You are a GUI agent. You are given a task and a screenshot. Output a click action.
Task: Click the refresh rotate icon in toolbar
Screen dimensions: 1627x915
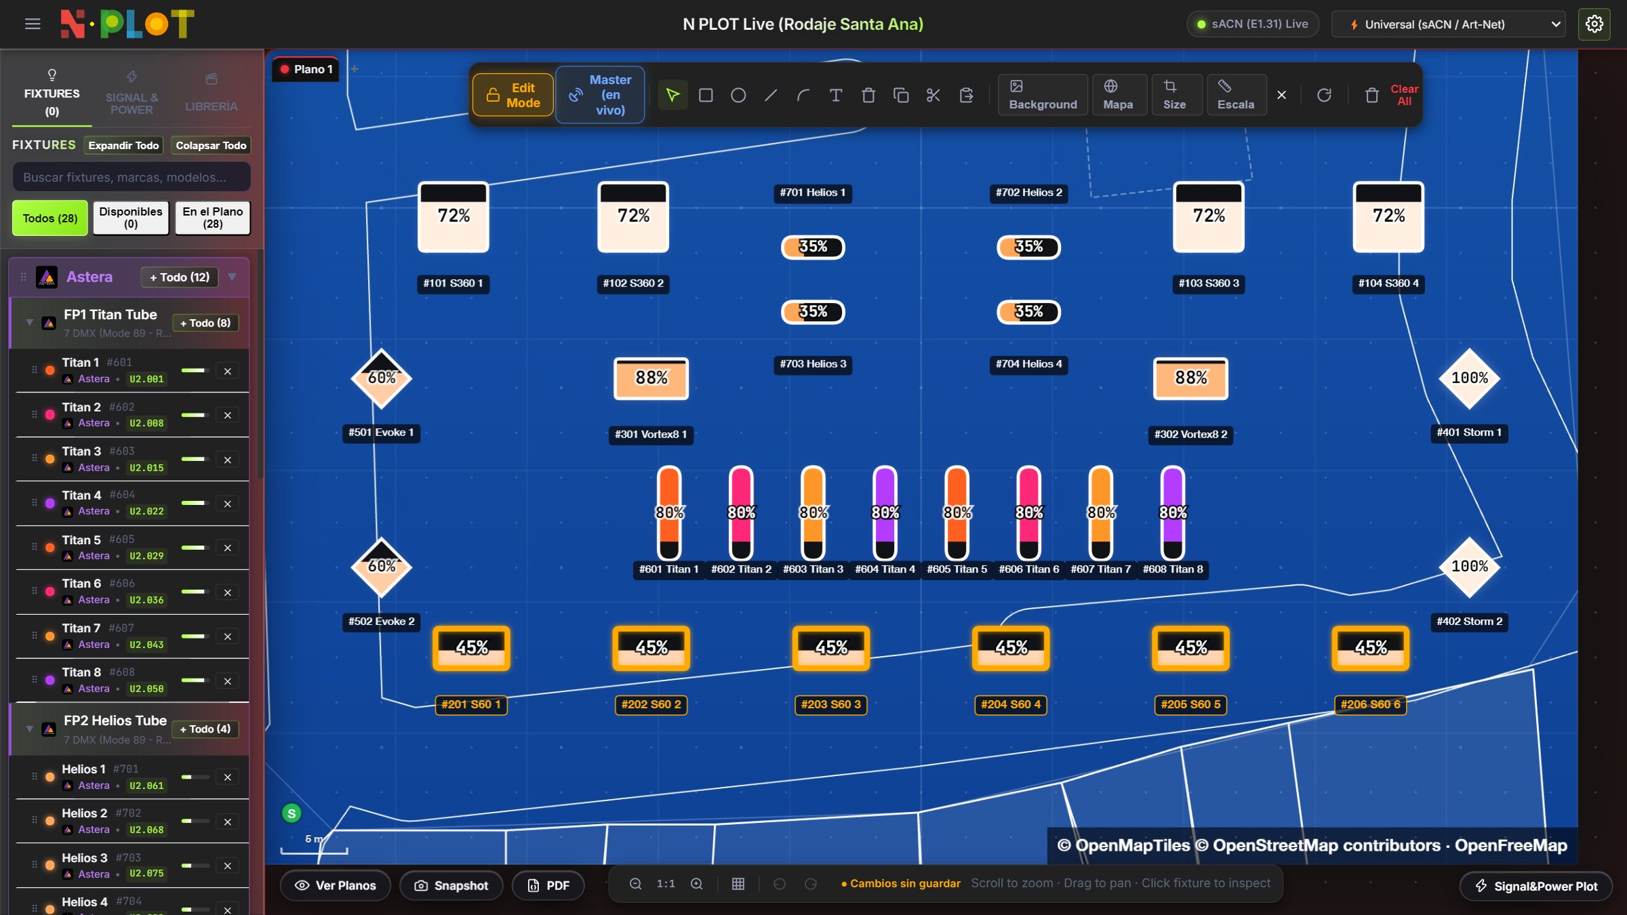pyautogui.click(x=1324, y=95)
